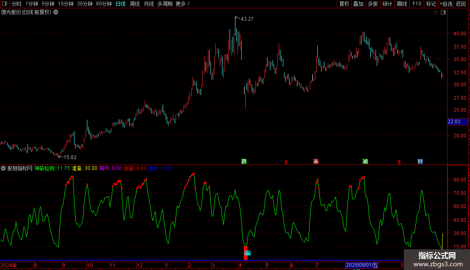The image size is (470, 270).
Task: Open the 复权 adjustment options
Action: click(344, 4)
